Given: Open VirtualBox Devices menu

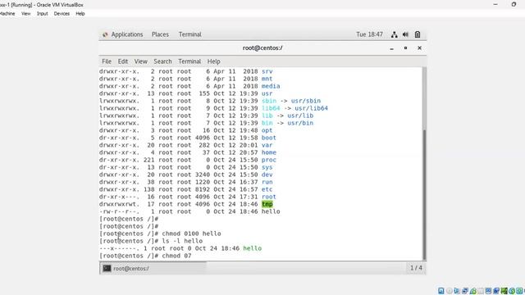Looking at the screenshot, I should (62, 14).
